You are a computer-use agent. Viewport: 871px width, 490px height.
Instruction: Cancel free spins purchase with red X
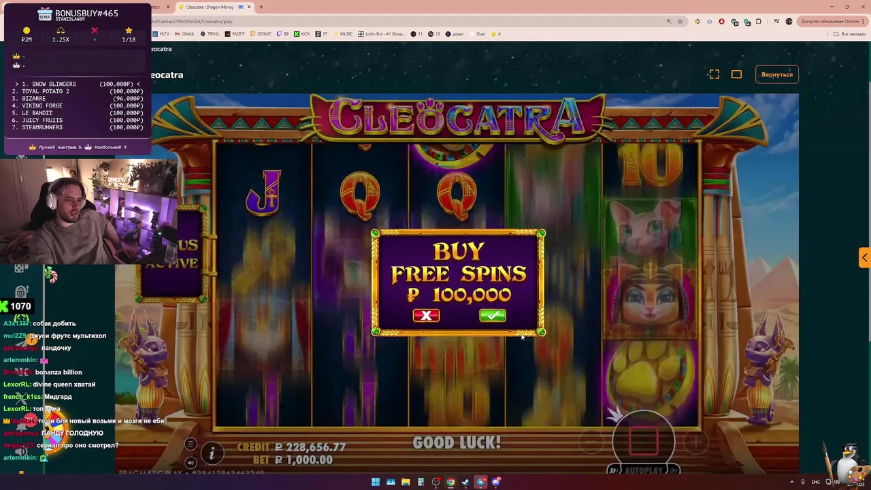[x=426, y=315]
